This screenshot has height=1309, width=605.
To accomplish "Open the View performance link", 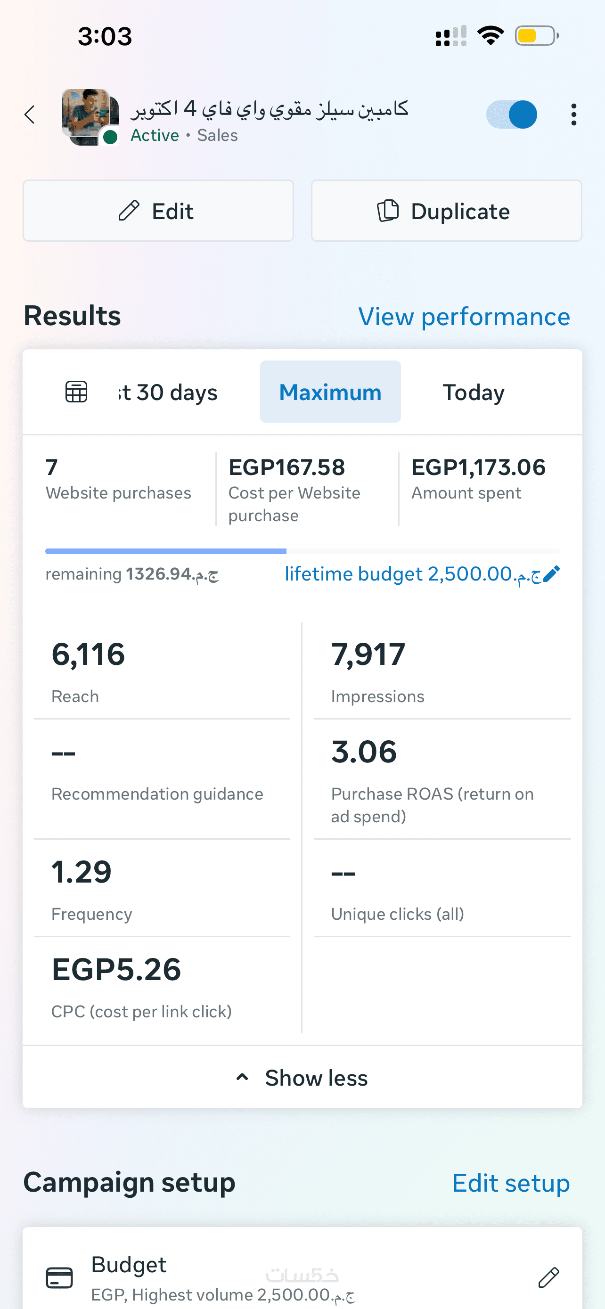I will (x=464, y=317).
